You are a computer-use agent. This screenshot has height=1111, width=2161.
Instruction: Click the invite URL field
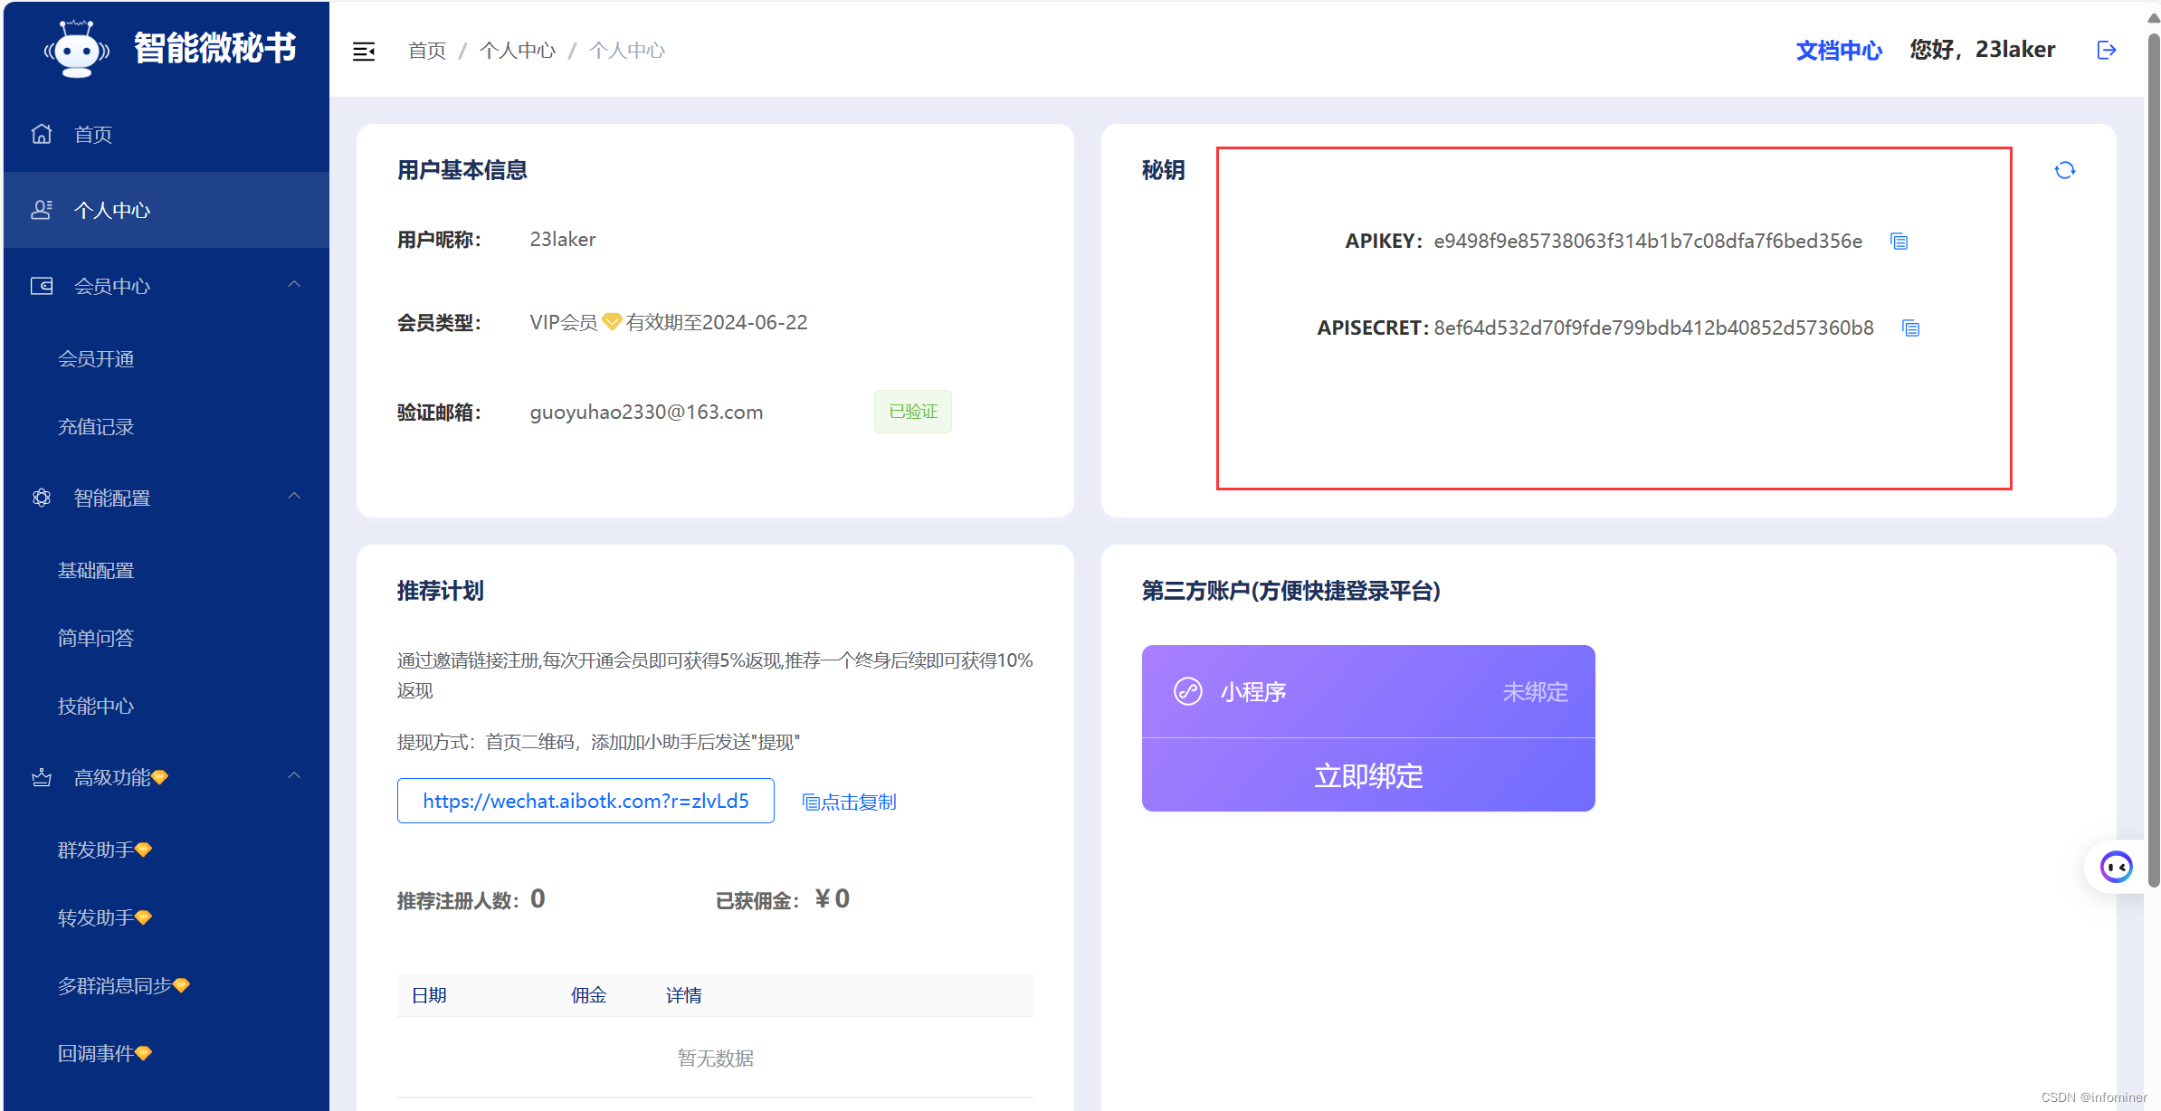[x=585, y=801]
